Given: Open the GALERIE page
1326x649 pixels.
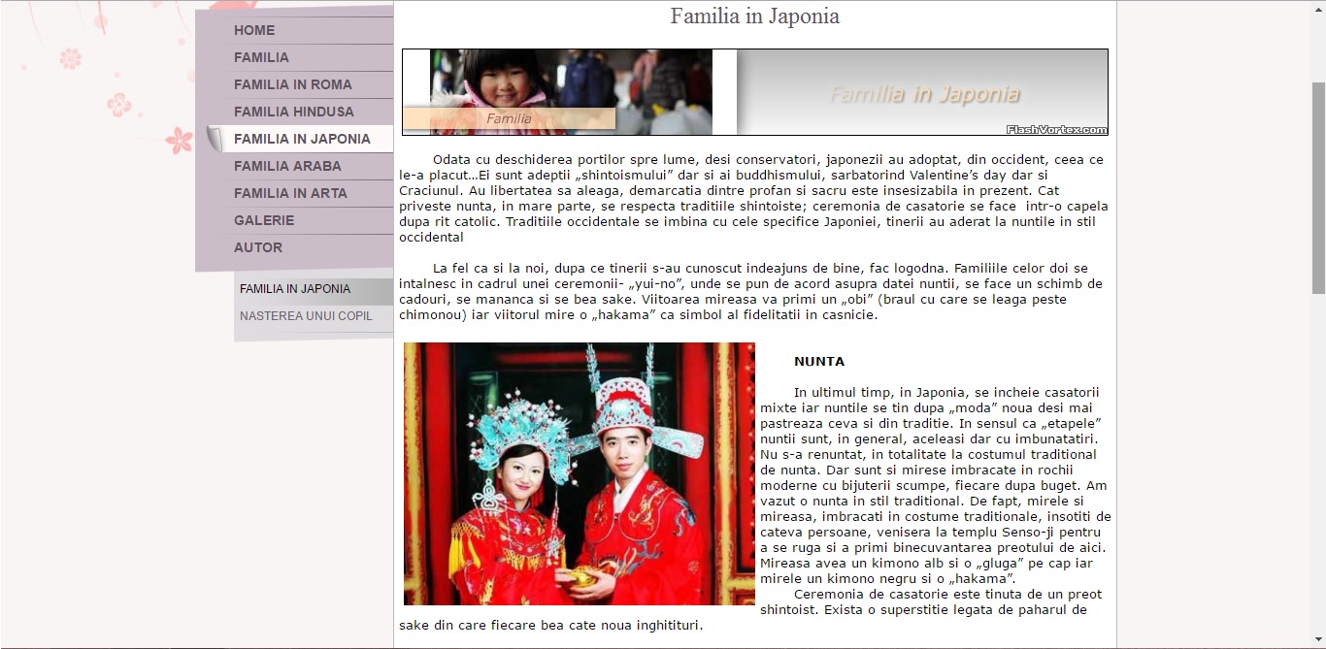Looking at the screenshot, I should click(x=264, y=220).
